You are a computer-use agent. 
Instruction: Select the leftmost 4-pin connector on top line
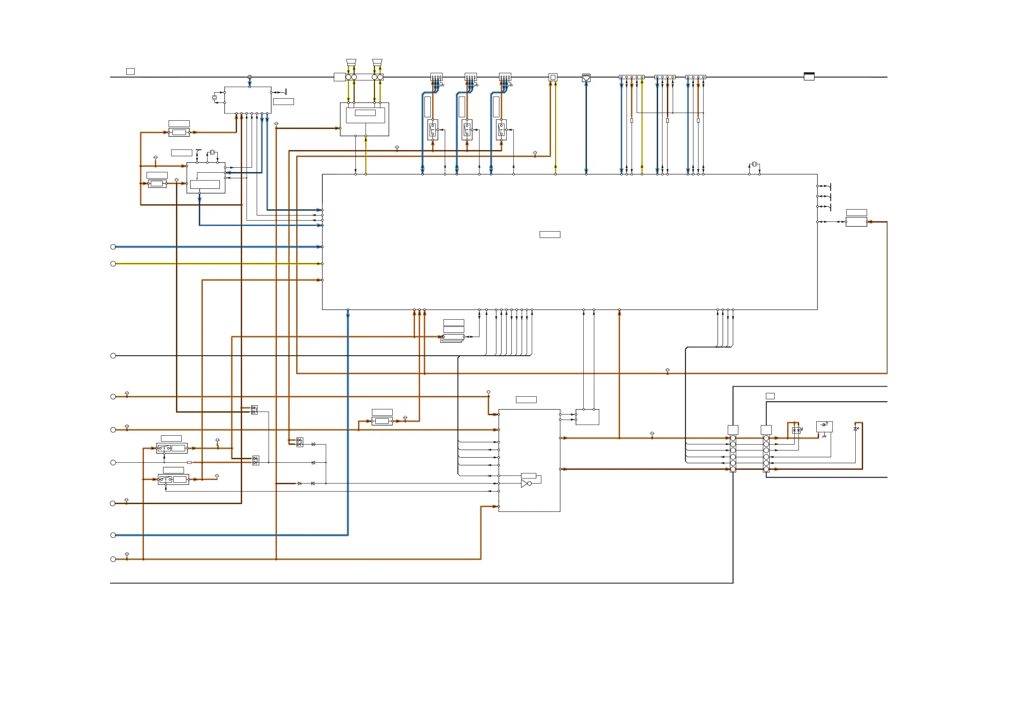point(436,77)
